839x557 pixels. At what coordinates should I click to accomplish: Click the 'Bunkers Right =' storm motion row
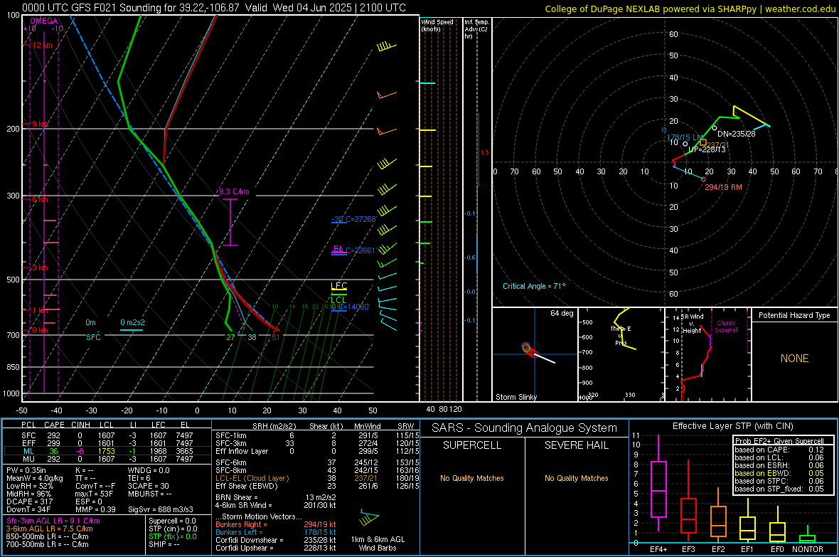[x=276, y=525]
